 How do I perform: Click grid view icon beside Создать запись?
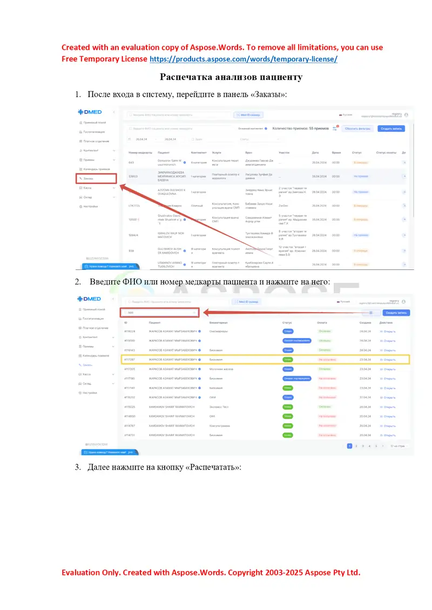[x=371, y=313]
